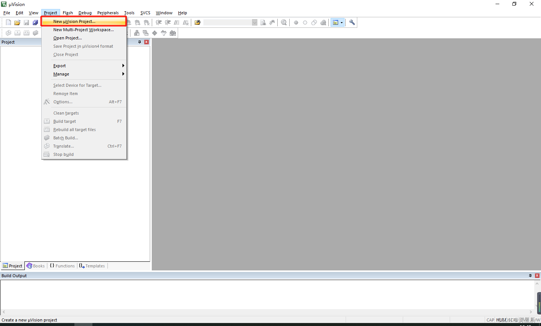Disable all breakpoints icon
The height and width of the screenshot is (326, 541).
click(314, 23)
